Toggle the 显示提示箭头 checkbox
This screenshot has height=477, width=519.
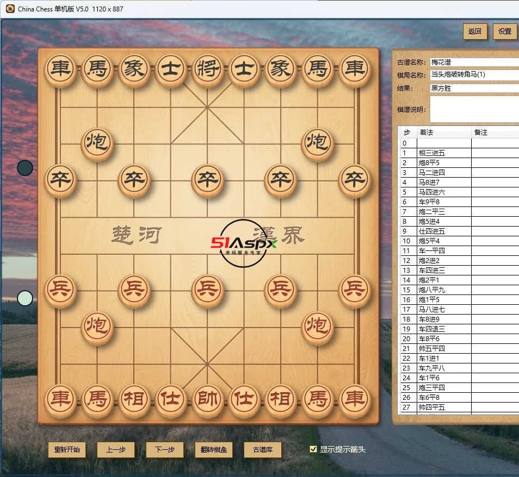click(x=313, y=449)
